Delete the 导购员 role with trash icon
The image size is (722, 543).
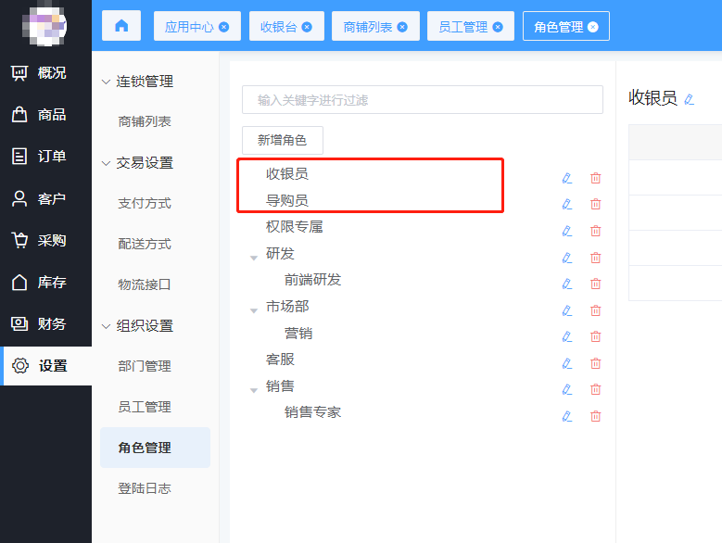595,204
